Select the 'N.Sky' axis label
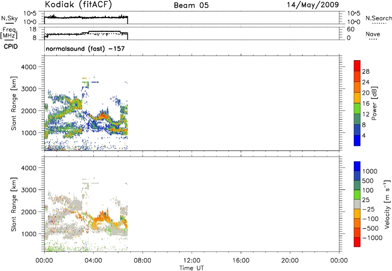 click(x=9, y=18)
